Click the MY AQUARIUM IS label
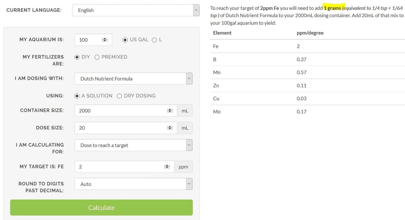The height and width of the screenshot is (220, 405). [41, 40]
